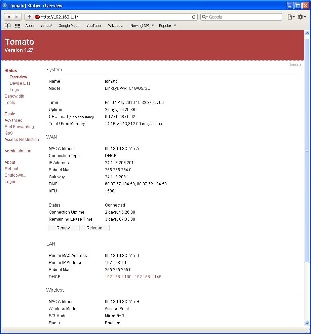
Task: Go forward with the forward arrow button
Action: point(17,17)
